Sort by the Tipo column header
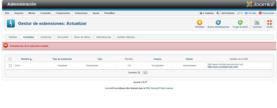Image resolution: width=277 pixels, height=108 pixels. [100, 59]
